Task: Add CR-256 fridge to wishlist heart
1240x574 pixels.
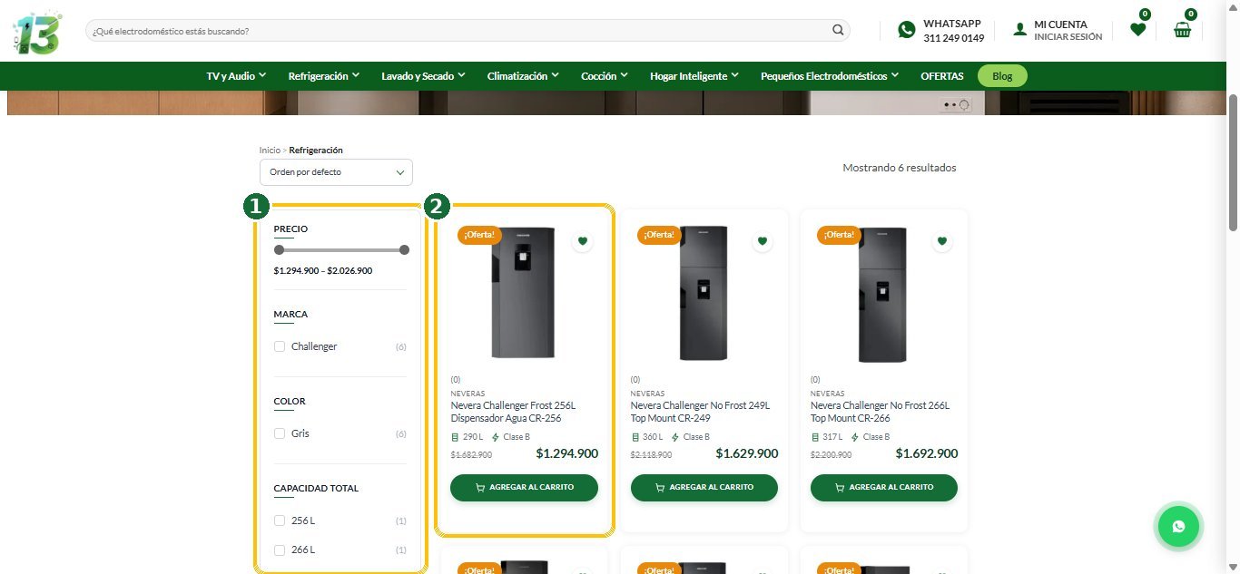Action: coord(583,241)
